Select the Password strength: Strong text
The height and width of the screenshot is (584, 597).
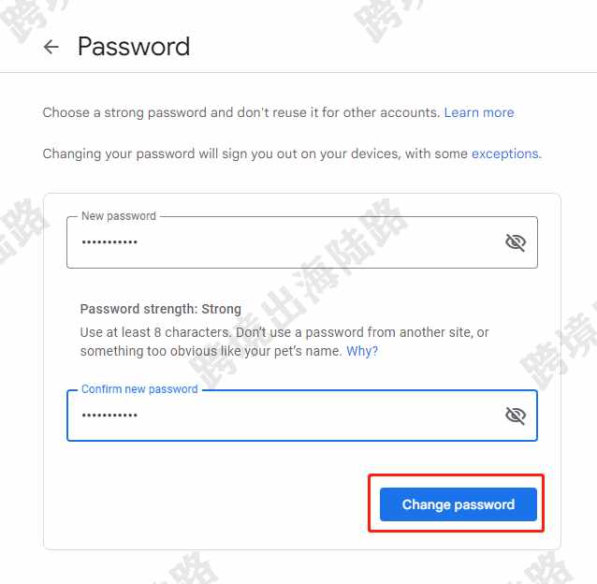(160, 309)
